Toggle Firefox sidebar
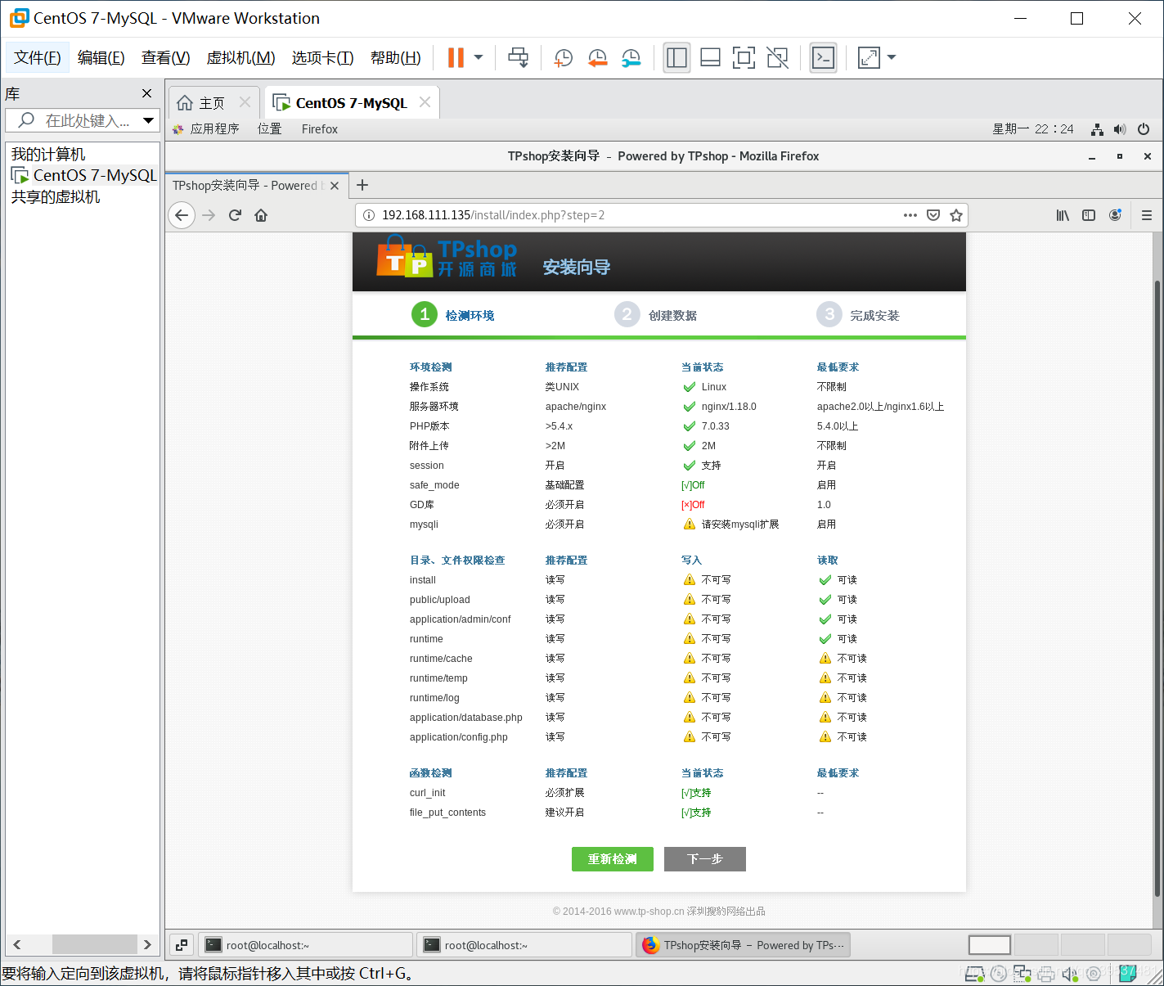Image resolution: width=1164 pixels, height=986 pixels. 1089,215
